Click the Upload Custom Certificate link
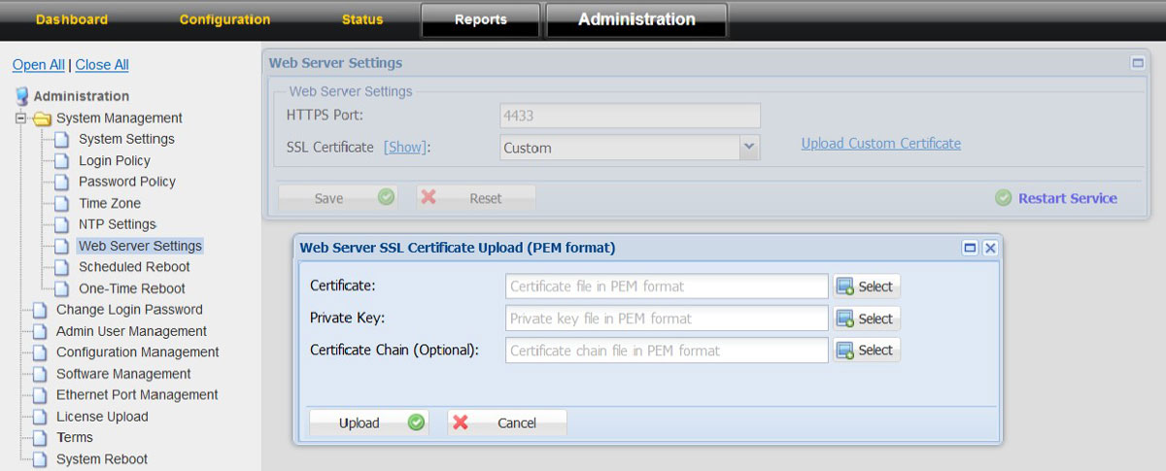 [x=880, y=144]
